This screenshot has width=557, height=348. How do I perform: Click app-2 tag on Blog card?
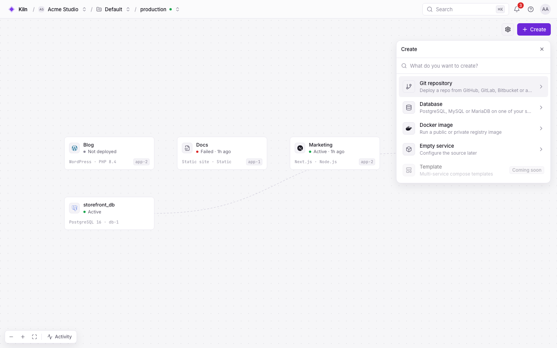point(142,162)
